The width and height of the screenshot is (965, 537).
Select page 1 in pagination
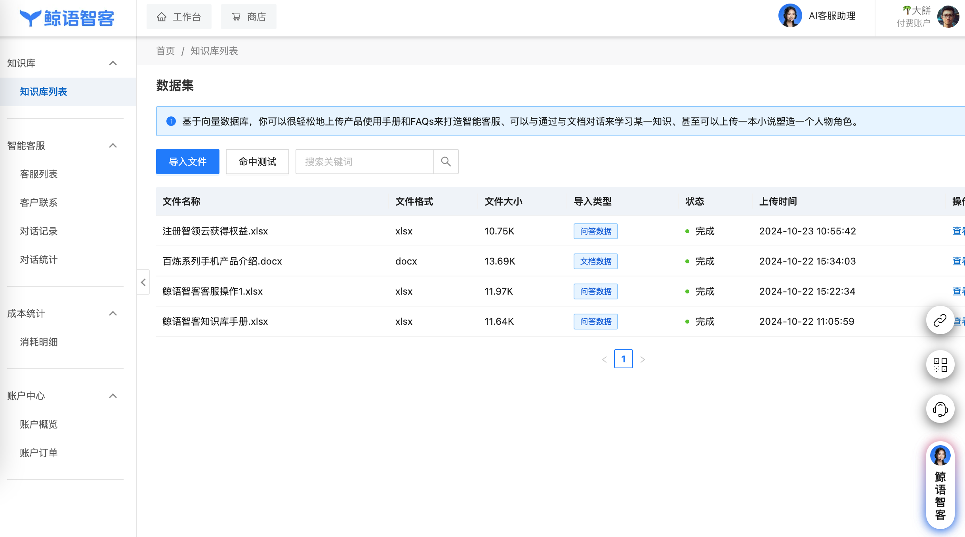[624, 359]
